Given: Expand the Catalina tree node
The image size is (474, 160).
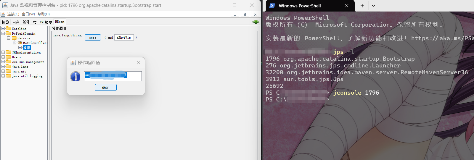Looking at the screenshot, I should pyautogui.click(x=3, y=29).
